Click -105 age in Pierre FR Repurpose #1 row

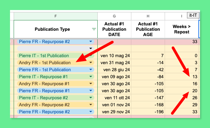click(148, 91)
